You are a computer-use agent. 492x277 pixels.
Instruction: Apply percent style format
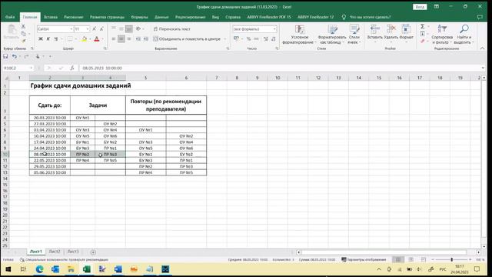click(x=248, y=39)
